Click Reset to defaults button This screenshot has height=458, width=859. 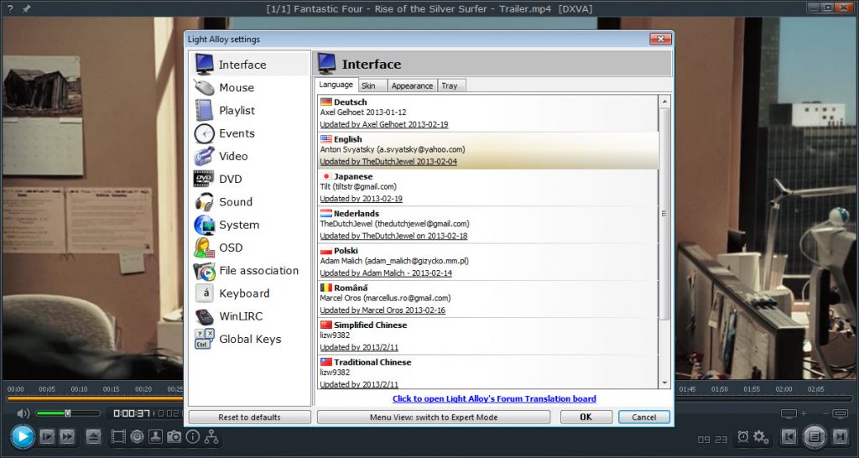(249, 417)
